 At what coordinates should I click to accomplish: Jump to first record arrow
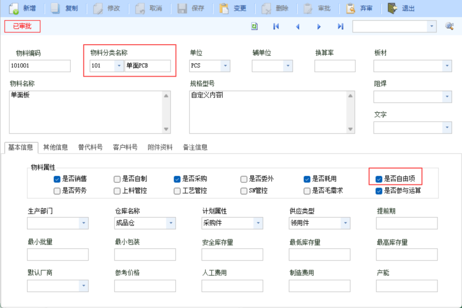click(276, 27)
